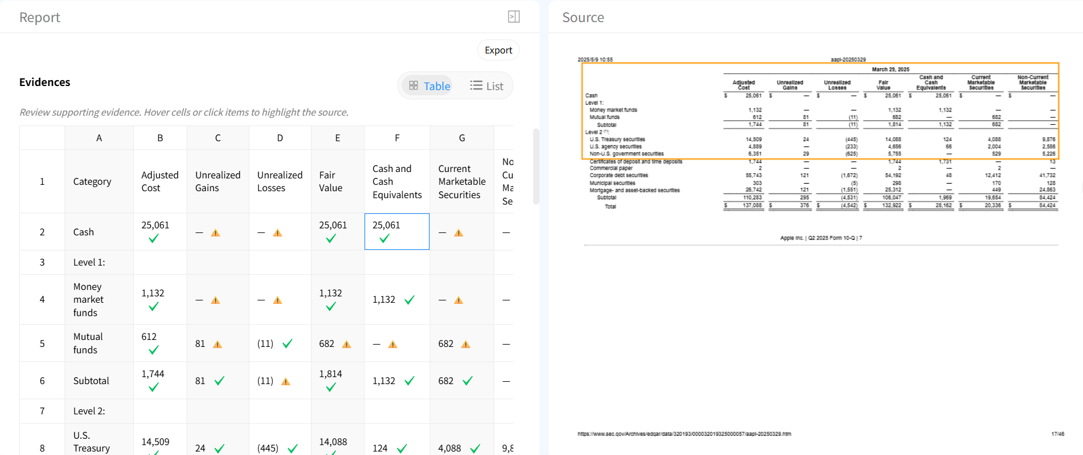Select column A header
The image size is (1083, 455).
tap(99, 138)
